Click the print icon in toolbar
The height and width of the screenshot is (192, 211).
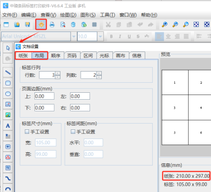point(52,24)
